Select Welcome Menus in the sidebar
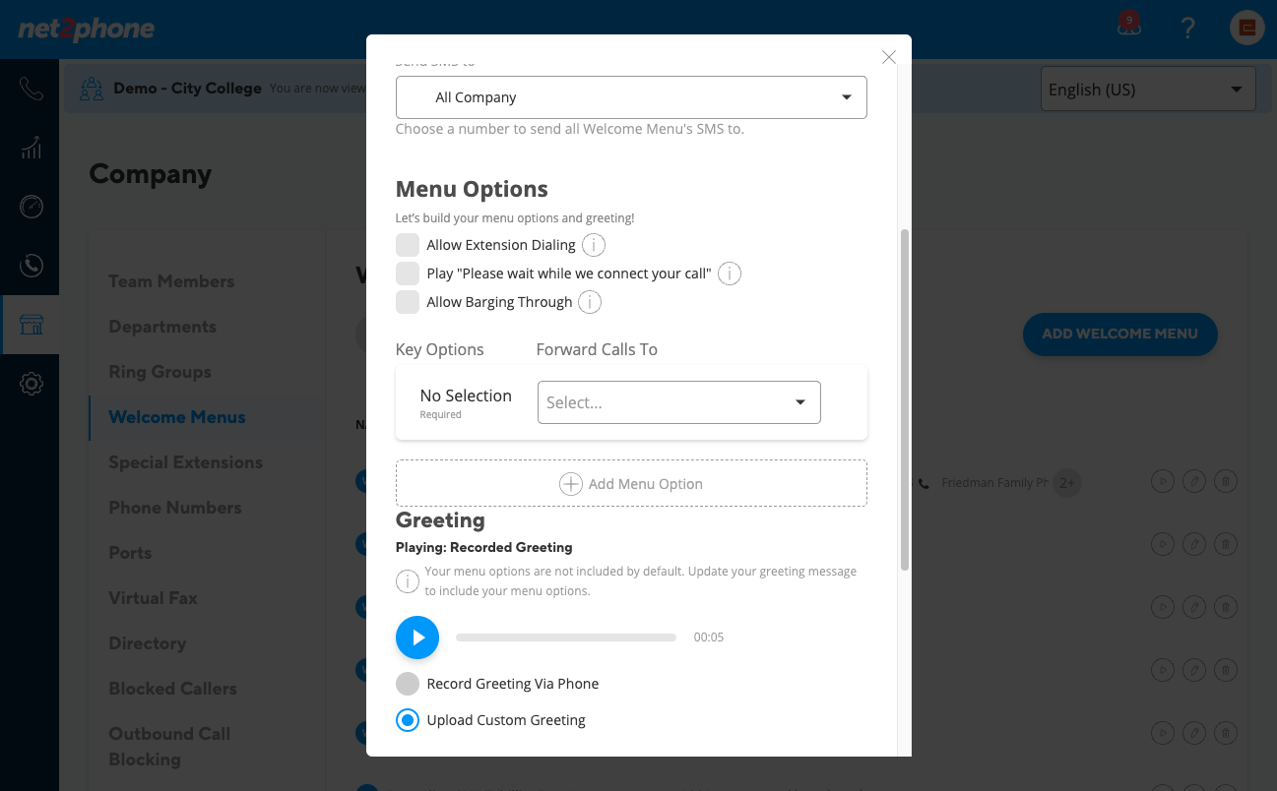This screenshot has width=1277, height=791. 177,417
